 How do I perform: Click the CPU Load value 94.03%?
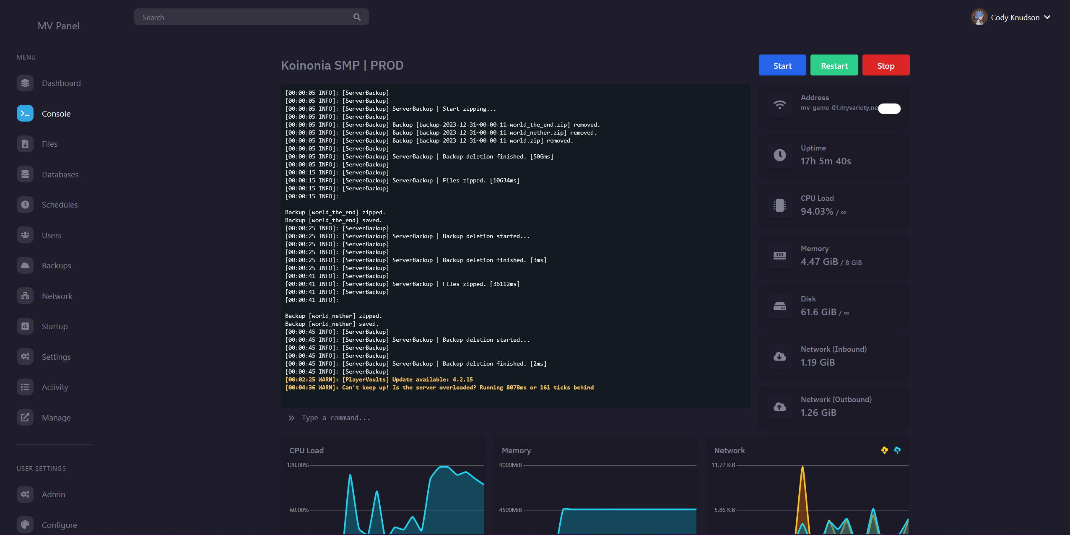click(817, 211)
